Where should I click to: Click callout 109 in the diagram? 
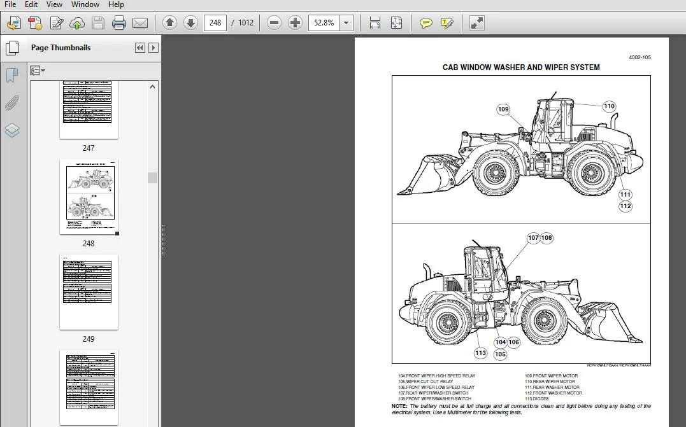(503, 109)
